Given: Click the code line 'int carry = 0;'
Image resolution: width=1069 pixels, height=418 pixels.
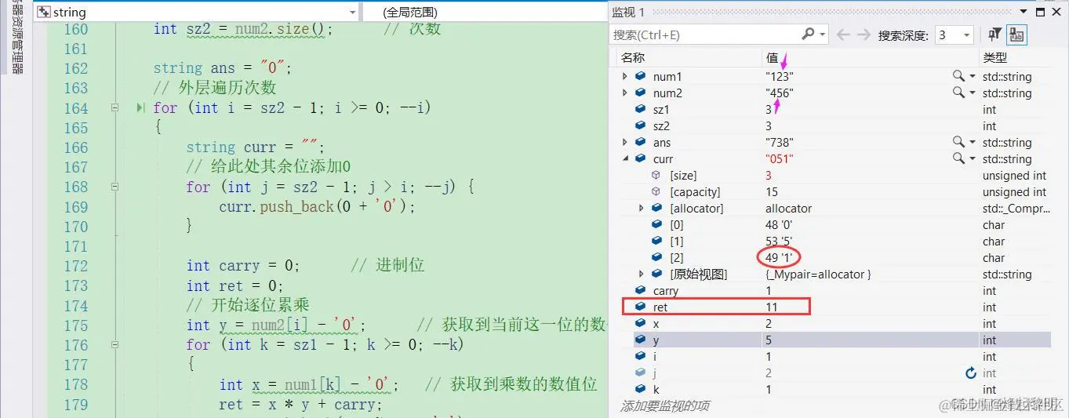Looking at the screenshot, I should (243, 265).
